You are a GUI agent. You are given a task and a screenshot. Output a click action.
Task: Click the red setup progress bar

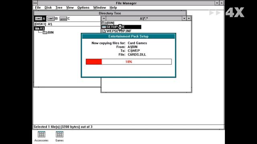(x=128, y=62)
